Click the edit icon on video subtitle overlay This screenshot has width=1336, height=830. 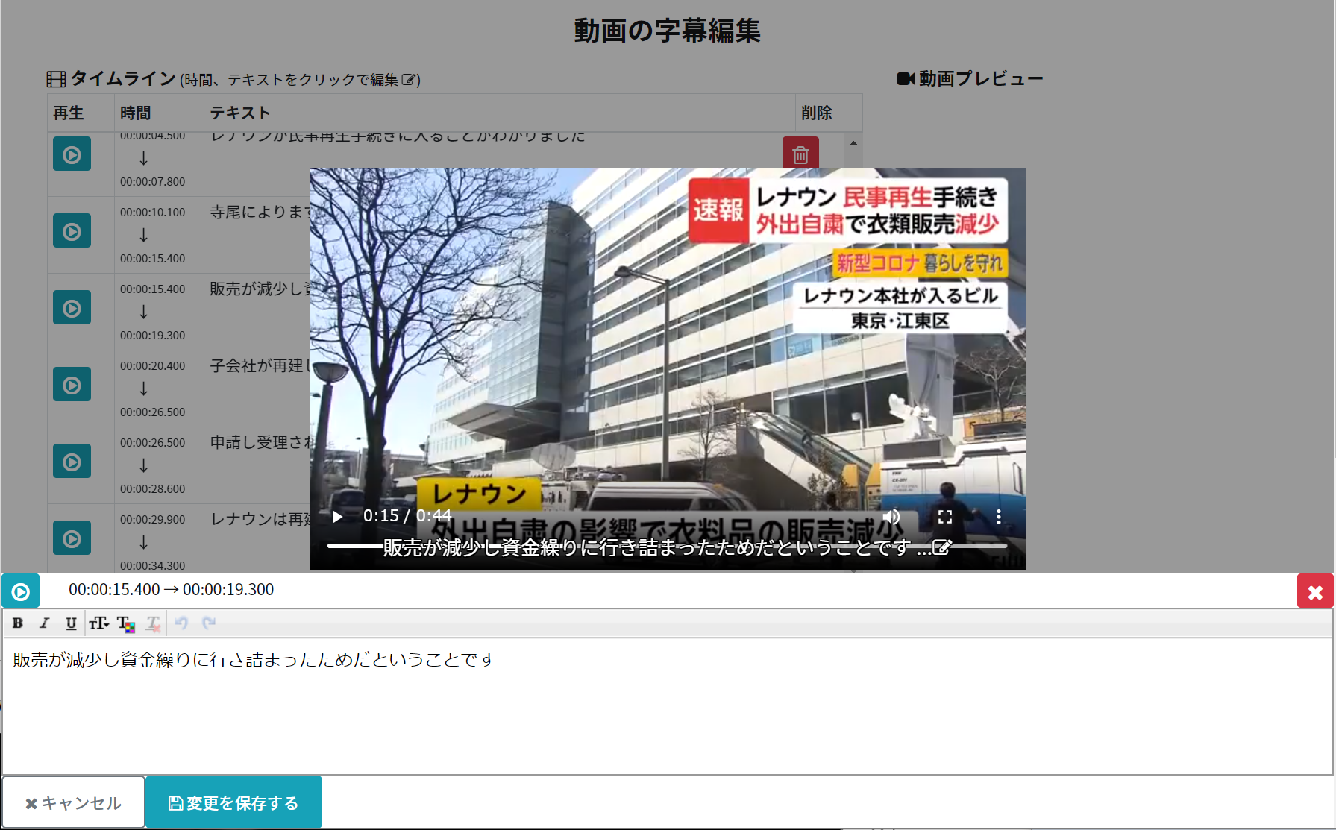click(x=942, y=547)
